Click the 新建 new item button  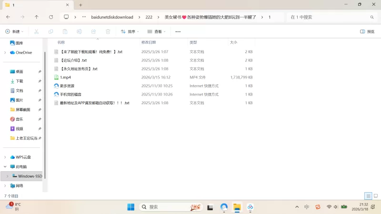click(14, 31)
